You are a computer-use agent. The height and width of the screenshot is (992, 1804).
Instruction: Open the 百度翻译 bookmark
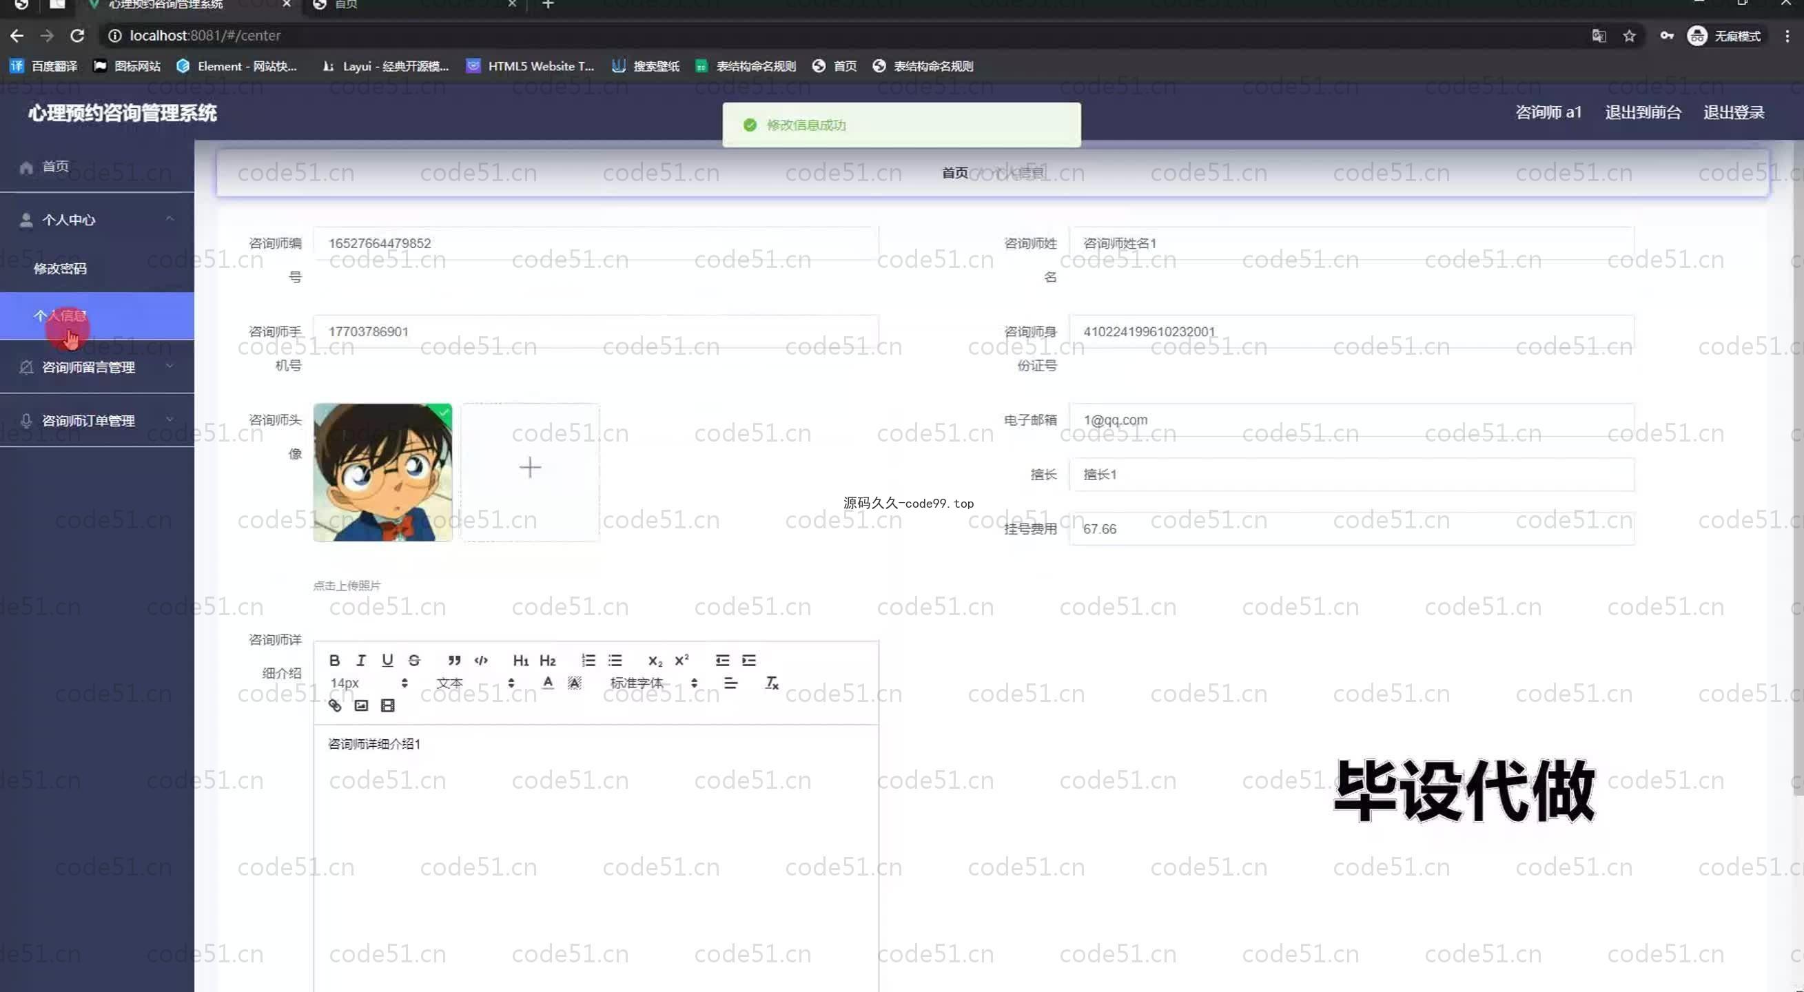(x=43, y=66)
